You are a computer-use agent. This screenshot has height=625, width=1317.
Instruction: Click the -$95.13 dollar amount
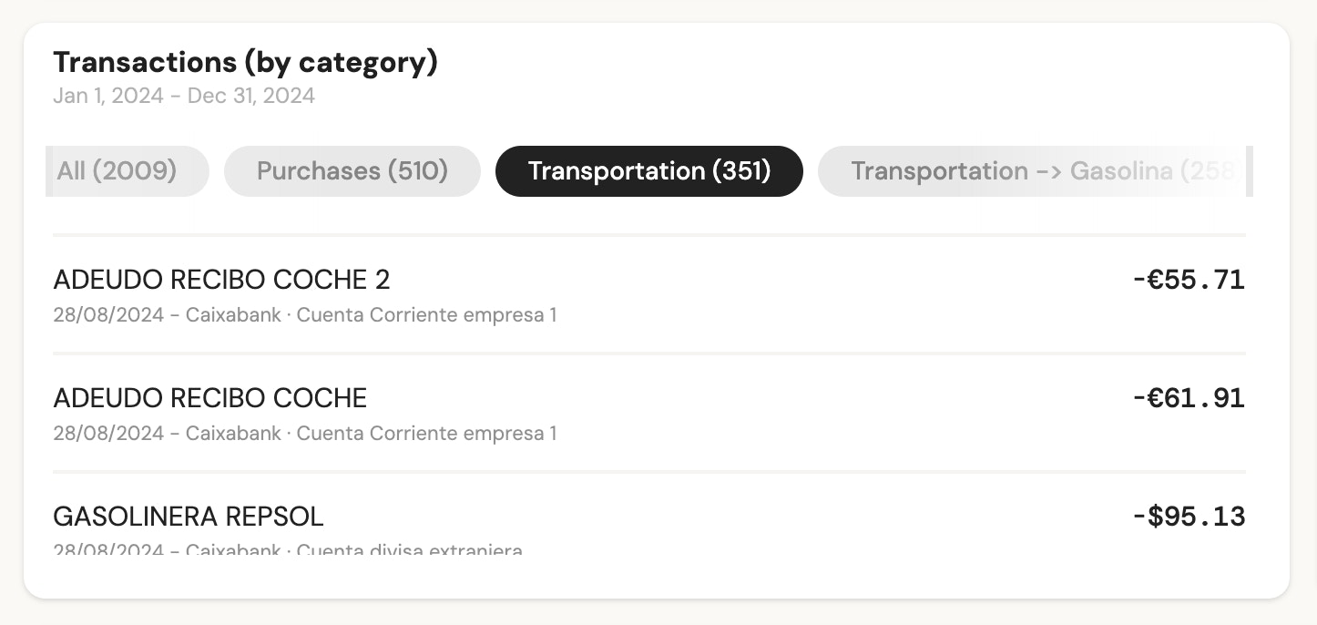(1188, 517)
